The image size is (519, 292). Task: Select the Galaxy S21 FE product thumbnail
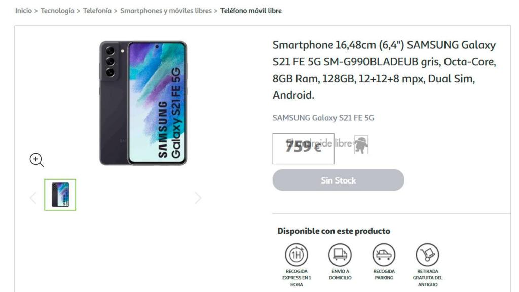(60, 195)
